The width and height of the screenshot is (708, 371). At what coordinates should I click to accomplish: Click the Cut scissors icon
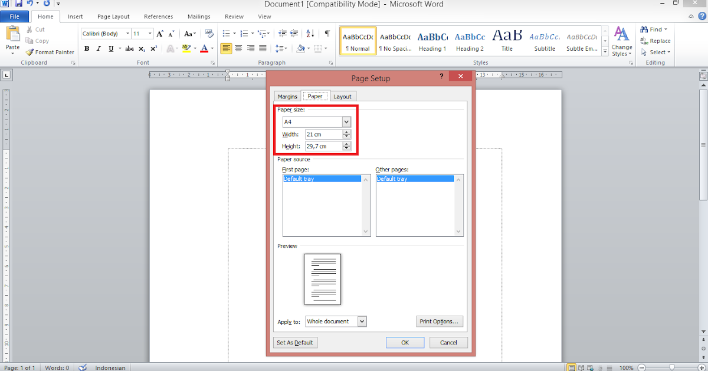click(x=30, y=29)
